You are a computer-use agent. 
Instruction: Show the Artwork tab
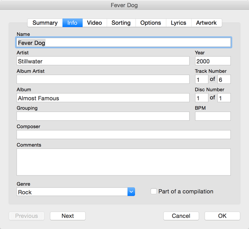206,23
